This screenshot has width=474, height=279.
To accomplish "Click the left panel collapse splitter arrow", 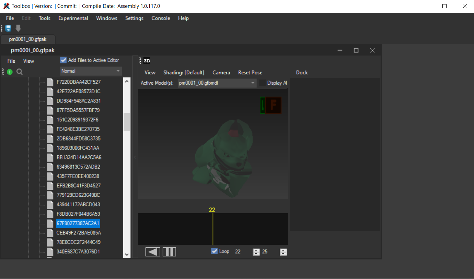I will coord(135,157).
